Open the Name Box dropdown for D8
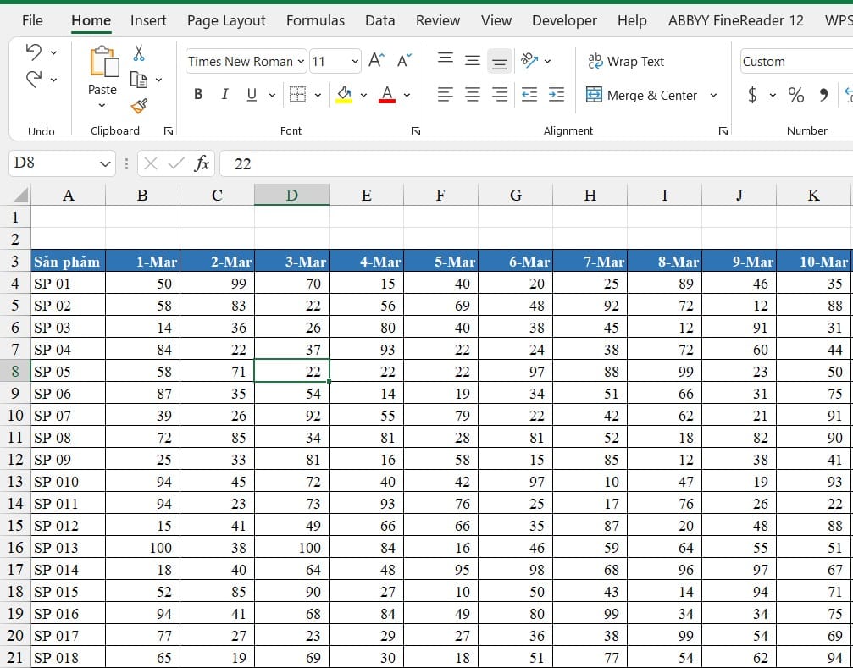 pyautogui.click(x=105, y=163)
